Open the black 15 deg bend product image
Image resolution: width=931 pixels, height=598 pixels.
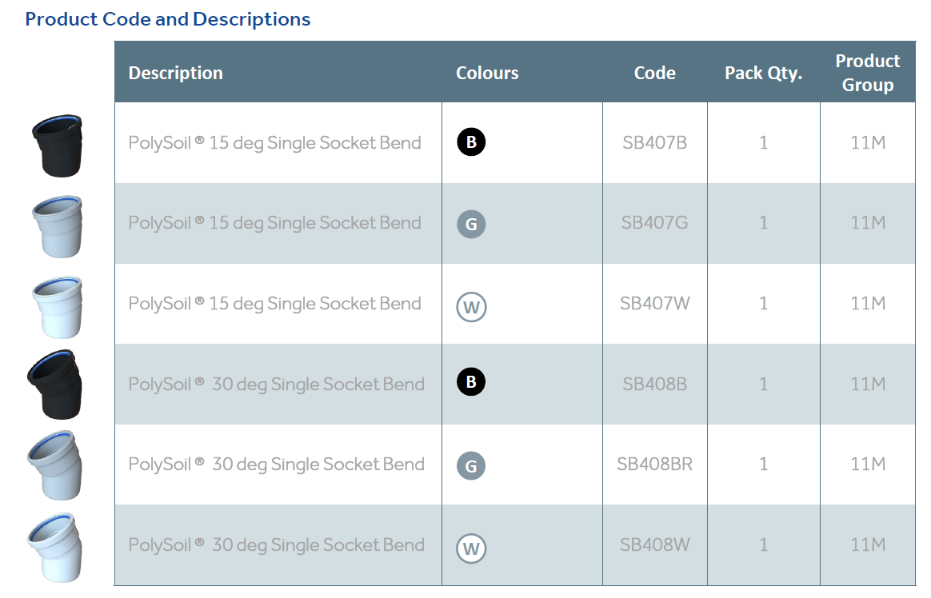(x=57, y=146)
